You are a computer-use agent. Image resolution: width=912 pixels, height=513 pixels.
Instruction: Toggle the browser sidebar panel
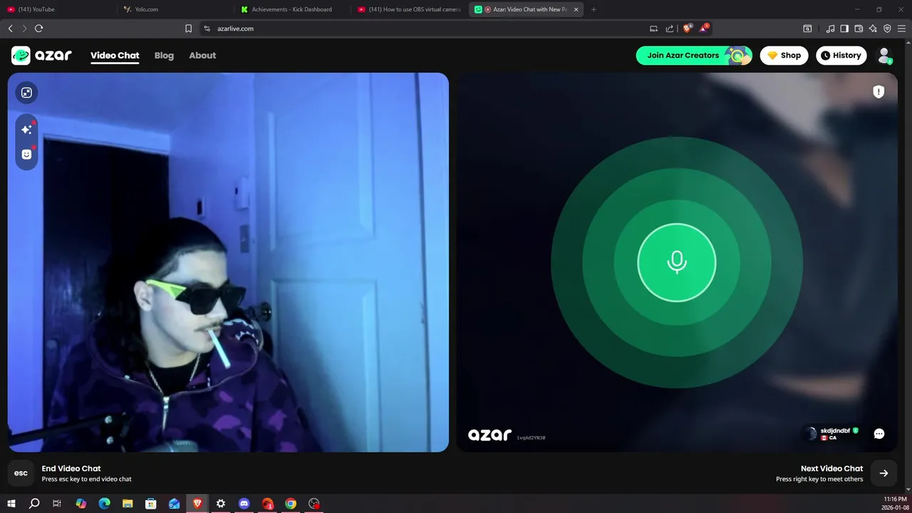844,28
